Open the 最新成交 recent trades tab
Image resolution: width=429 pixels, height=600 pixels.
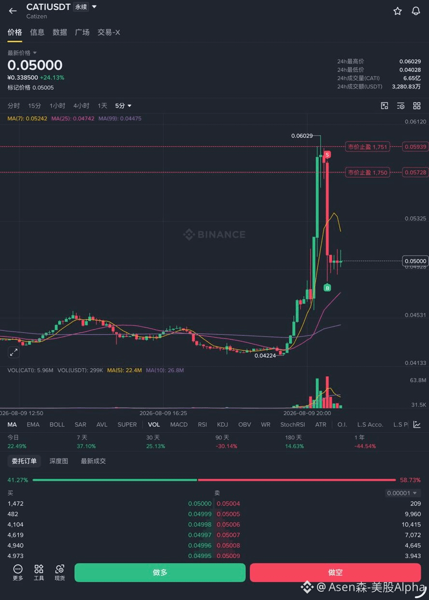coord(93,461)
